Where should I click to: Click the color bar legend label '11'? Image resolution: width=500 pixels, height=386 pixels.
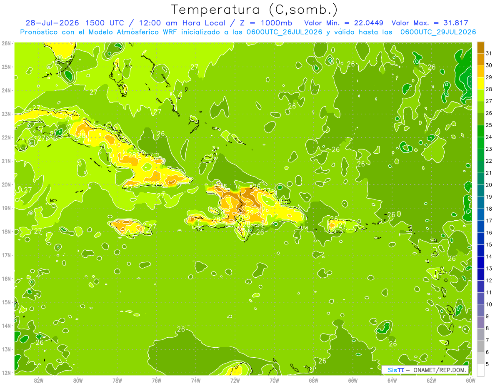pos(489,292)
